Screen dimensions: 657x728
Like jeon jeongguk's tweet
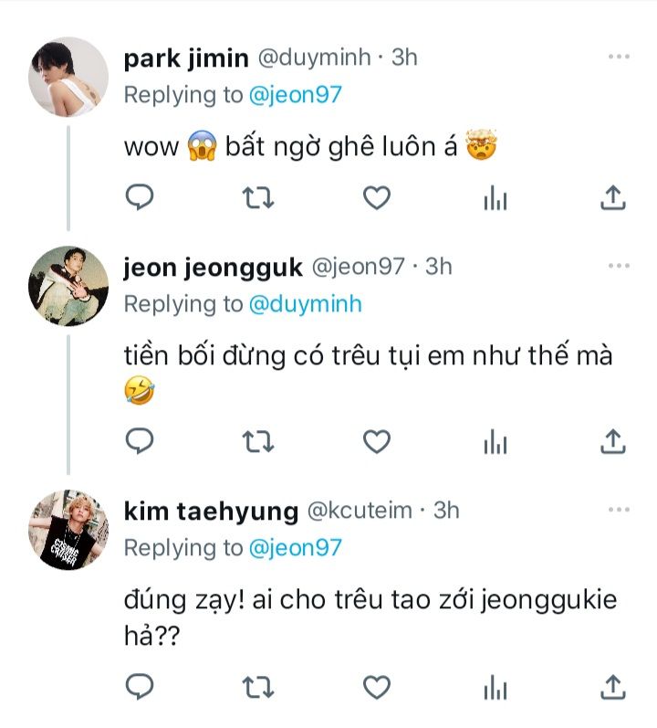pyautogui.click(x=377, y=442)
